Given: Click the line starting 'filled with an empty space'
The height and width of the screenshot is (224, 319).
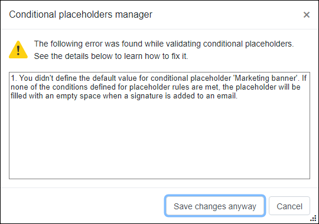Looking at the screenshot, I should [x=124, y=96].
